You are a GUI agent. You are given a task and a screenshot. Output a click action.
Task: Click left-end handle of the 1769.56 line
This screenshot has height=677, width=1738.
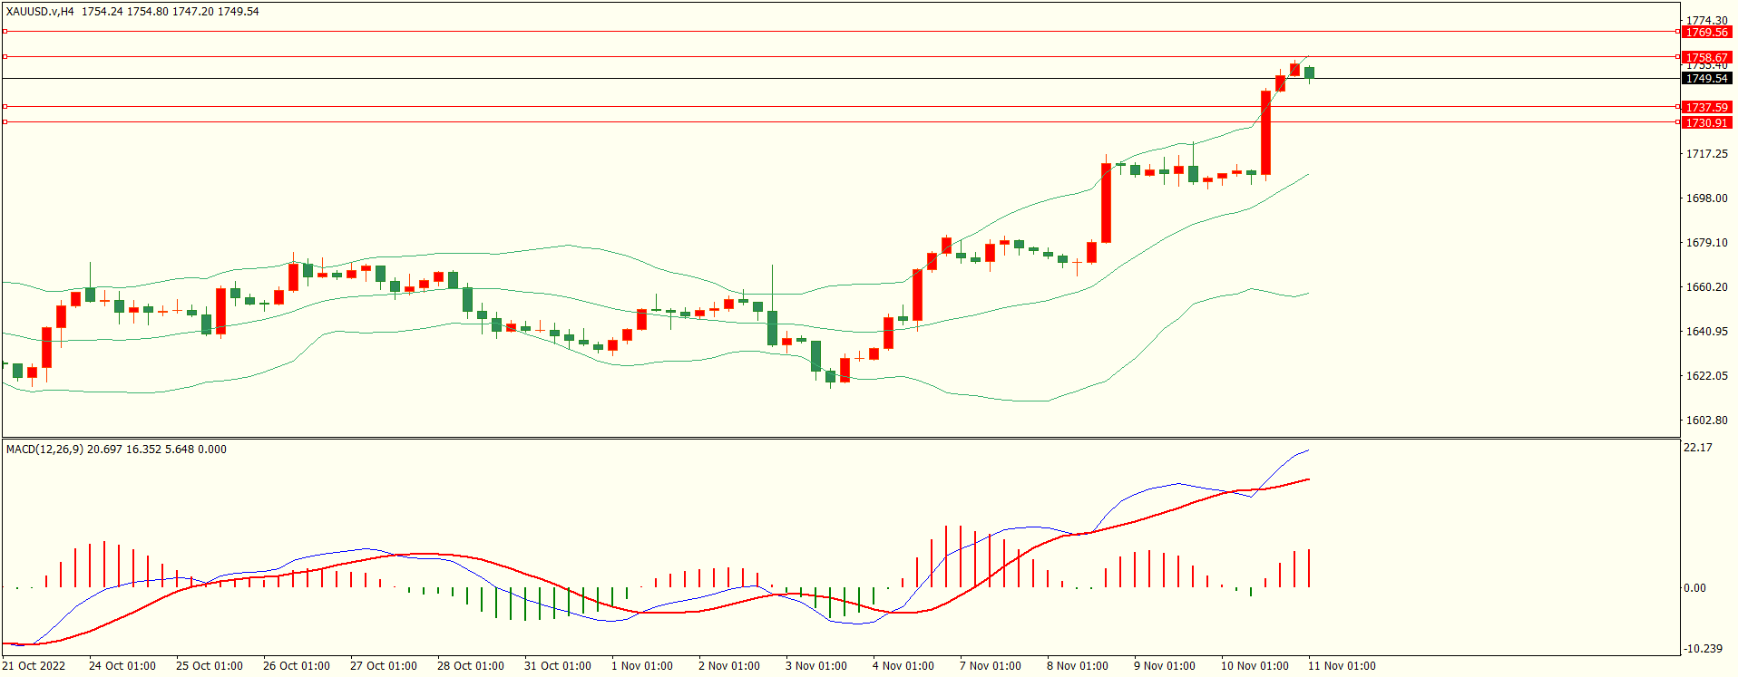[x=5, y=32]
